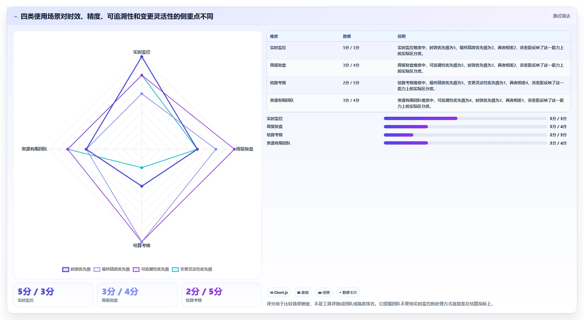
Task: Click the 维度 column header
Action: pos(274,36)
